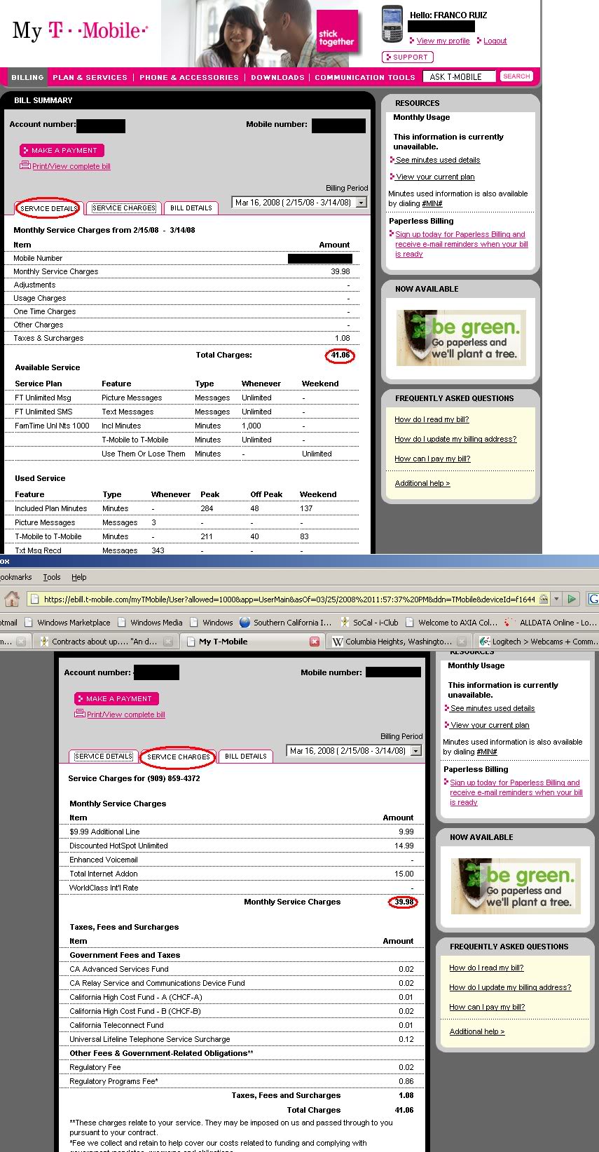
Task: Click the green Go arrow button
Action: (572, 599)
